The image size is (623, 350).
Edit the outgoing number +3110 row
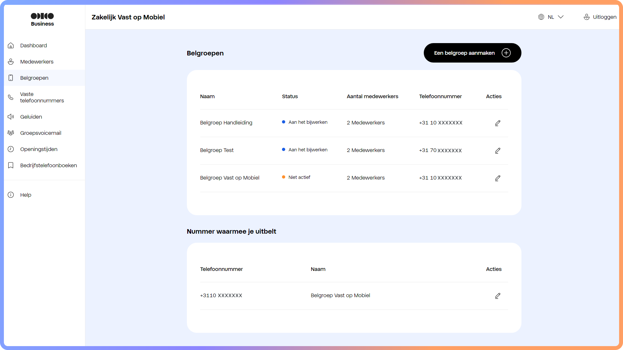[x=497, y=296]
